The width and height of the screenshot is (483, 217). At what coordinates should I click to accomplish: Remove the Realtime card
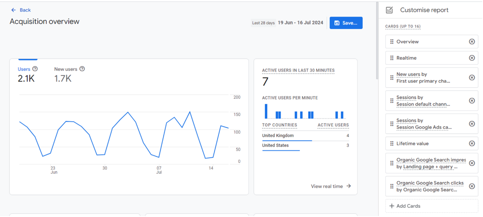point(472,58)
